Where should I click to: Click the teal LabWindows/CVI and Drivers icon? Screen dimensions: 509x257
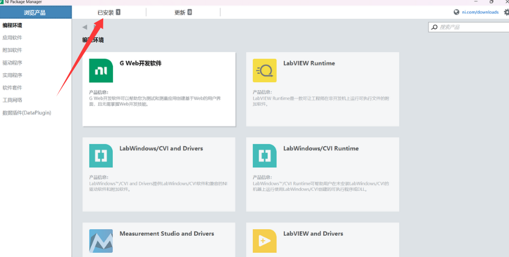pos(101,156)
